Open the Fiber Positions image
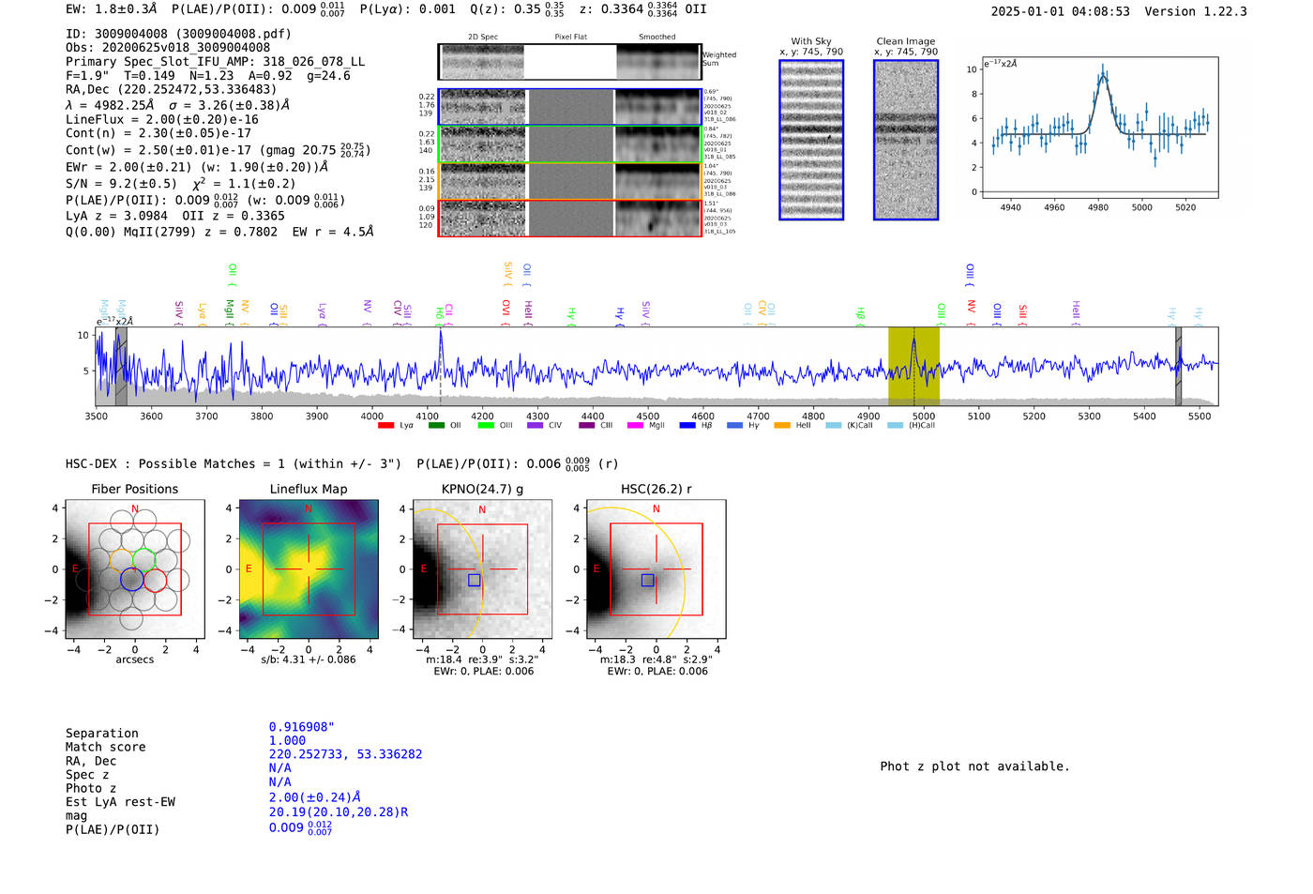Screen dimensions: 1313x894 click(134, 568)
